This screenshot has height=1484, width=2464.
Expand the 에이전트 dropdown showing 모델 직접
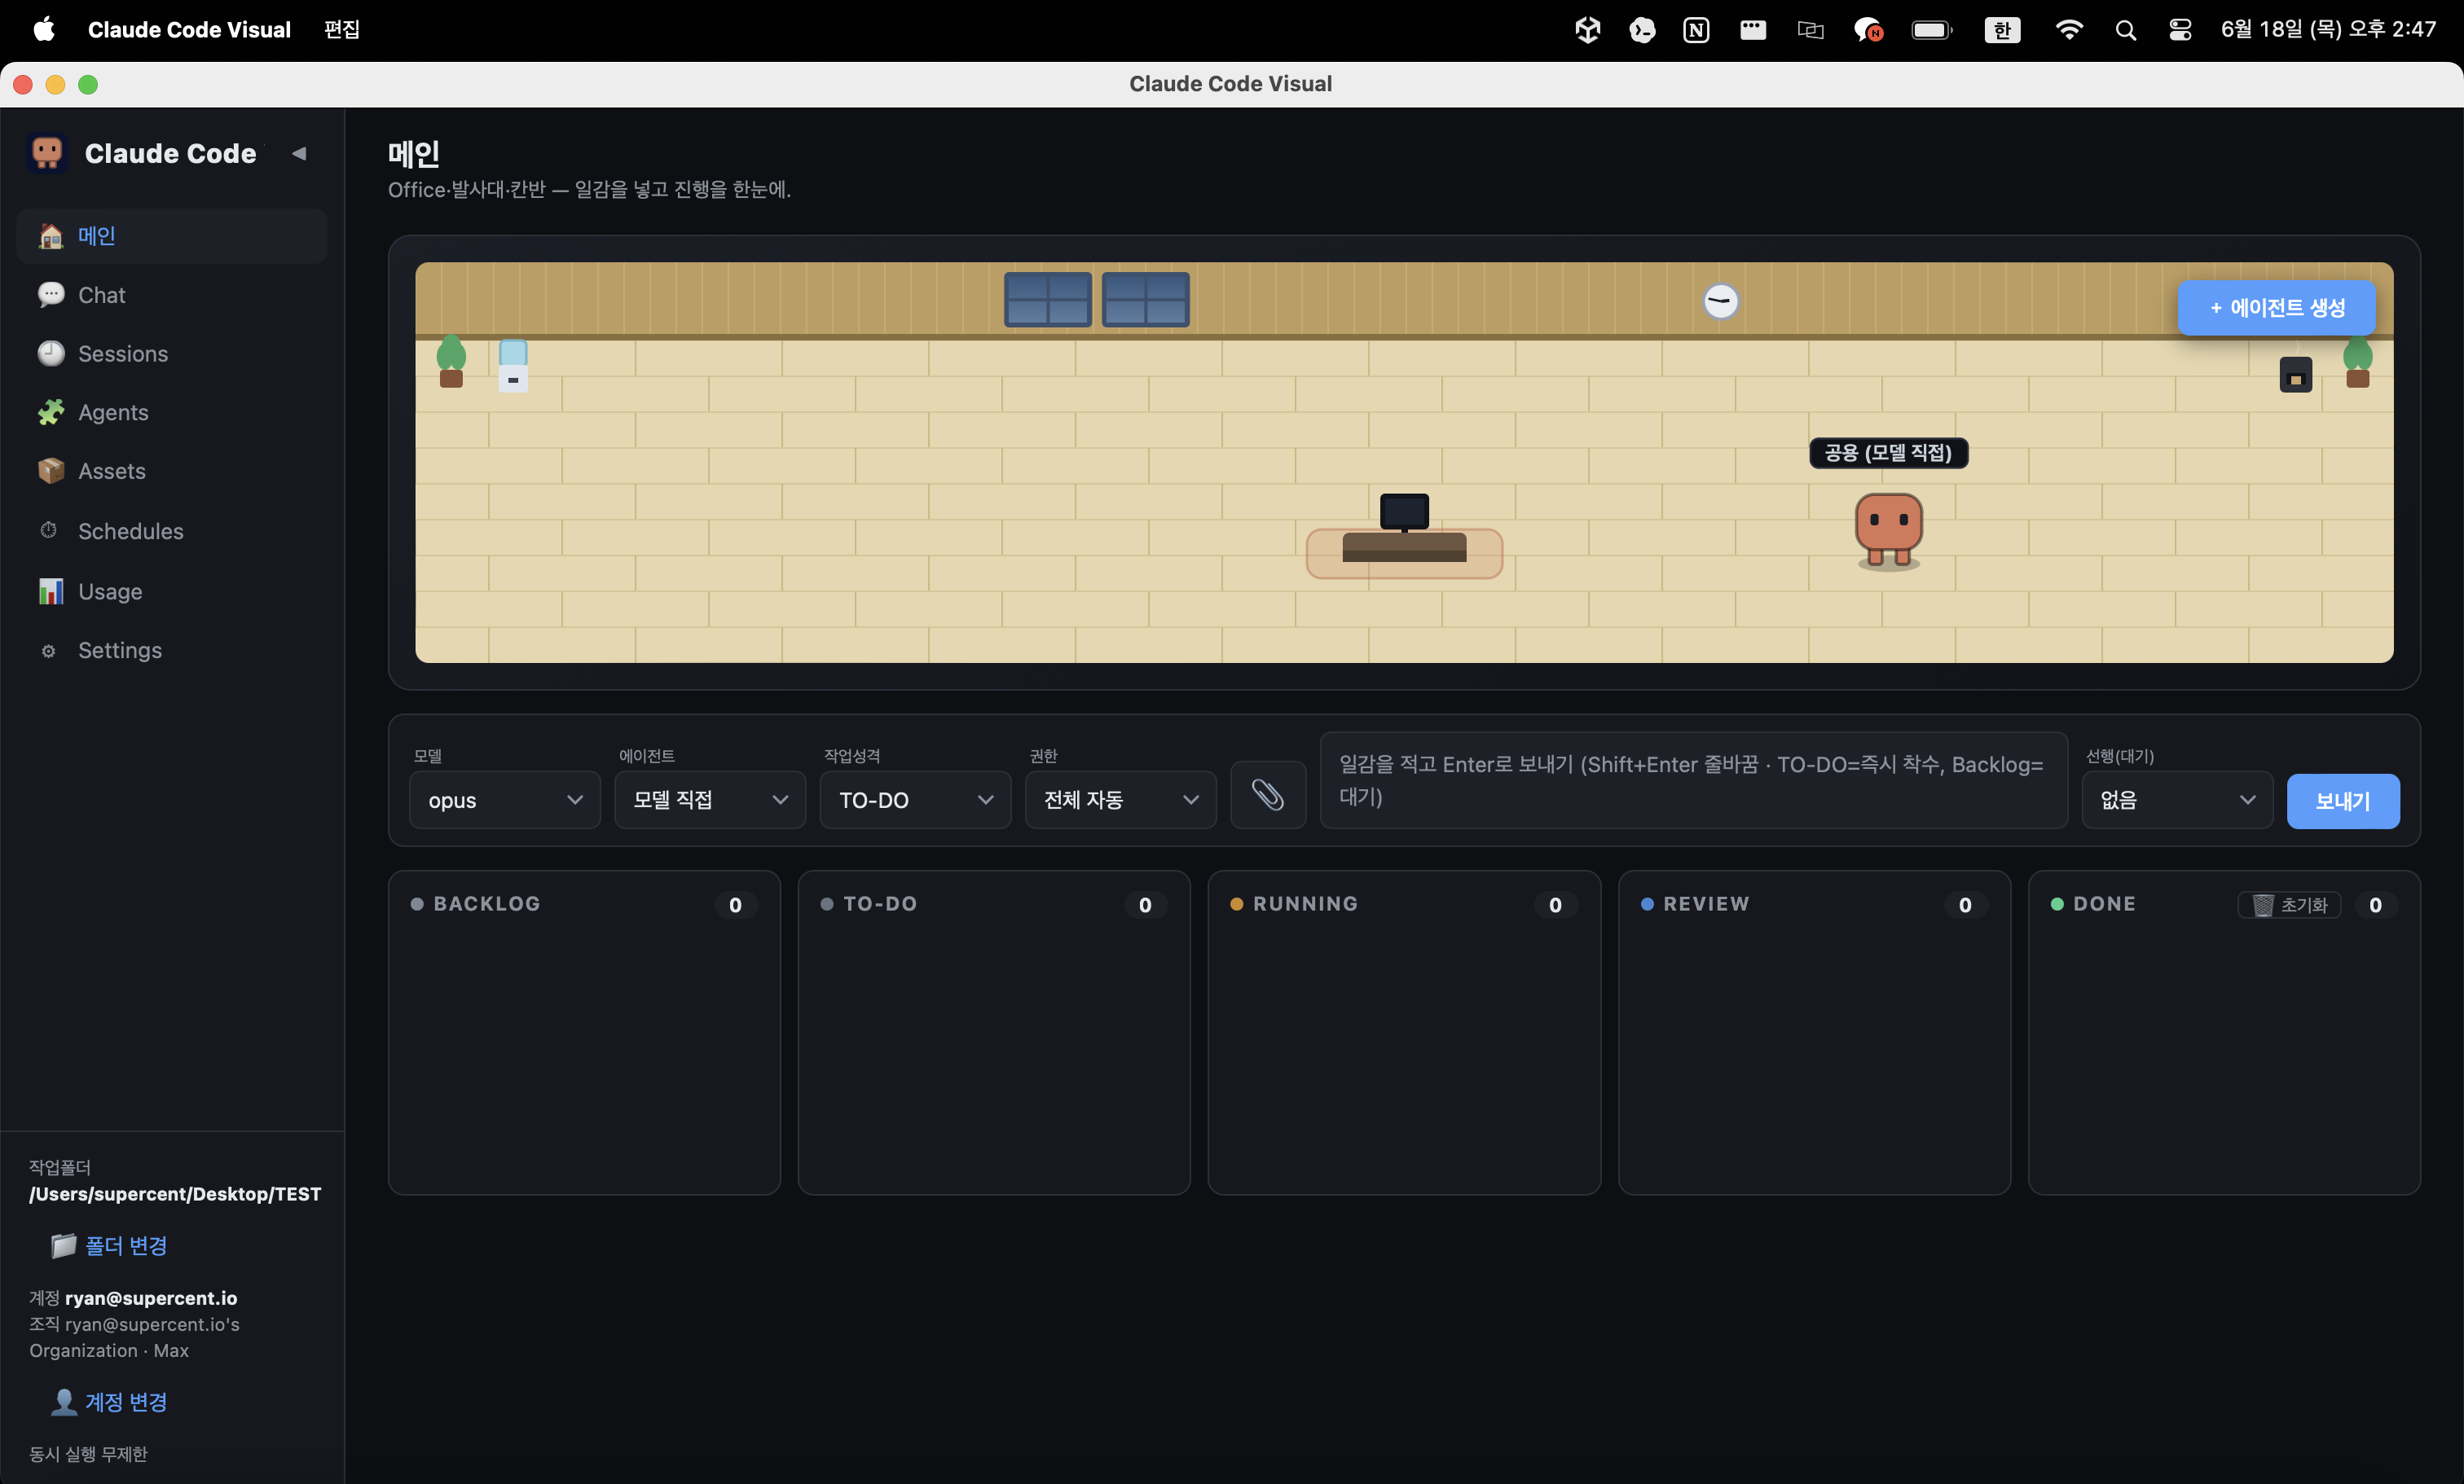710,801
